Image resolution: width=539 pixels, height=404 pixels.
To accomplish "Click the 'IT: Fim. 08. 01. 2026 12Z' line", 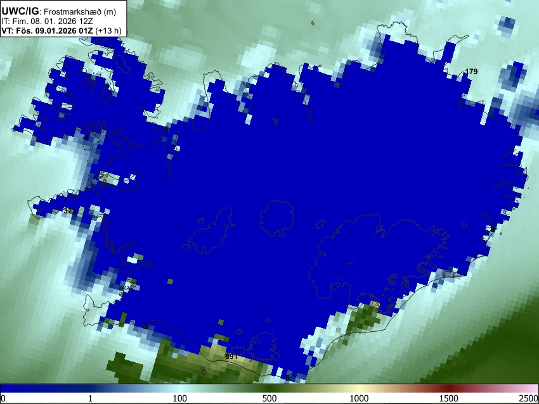I will (47, 21).
